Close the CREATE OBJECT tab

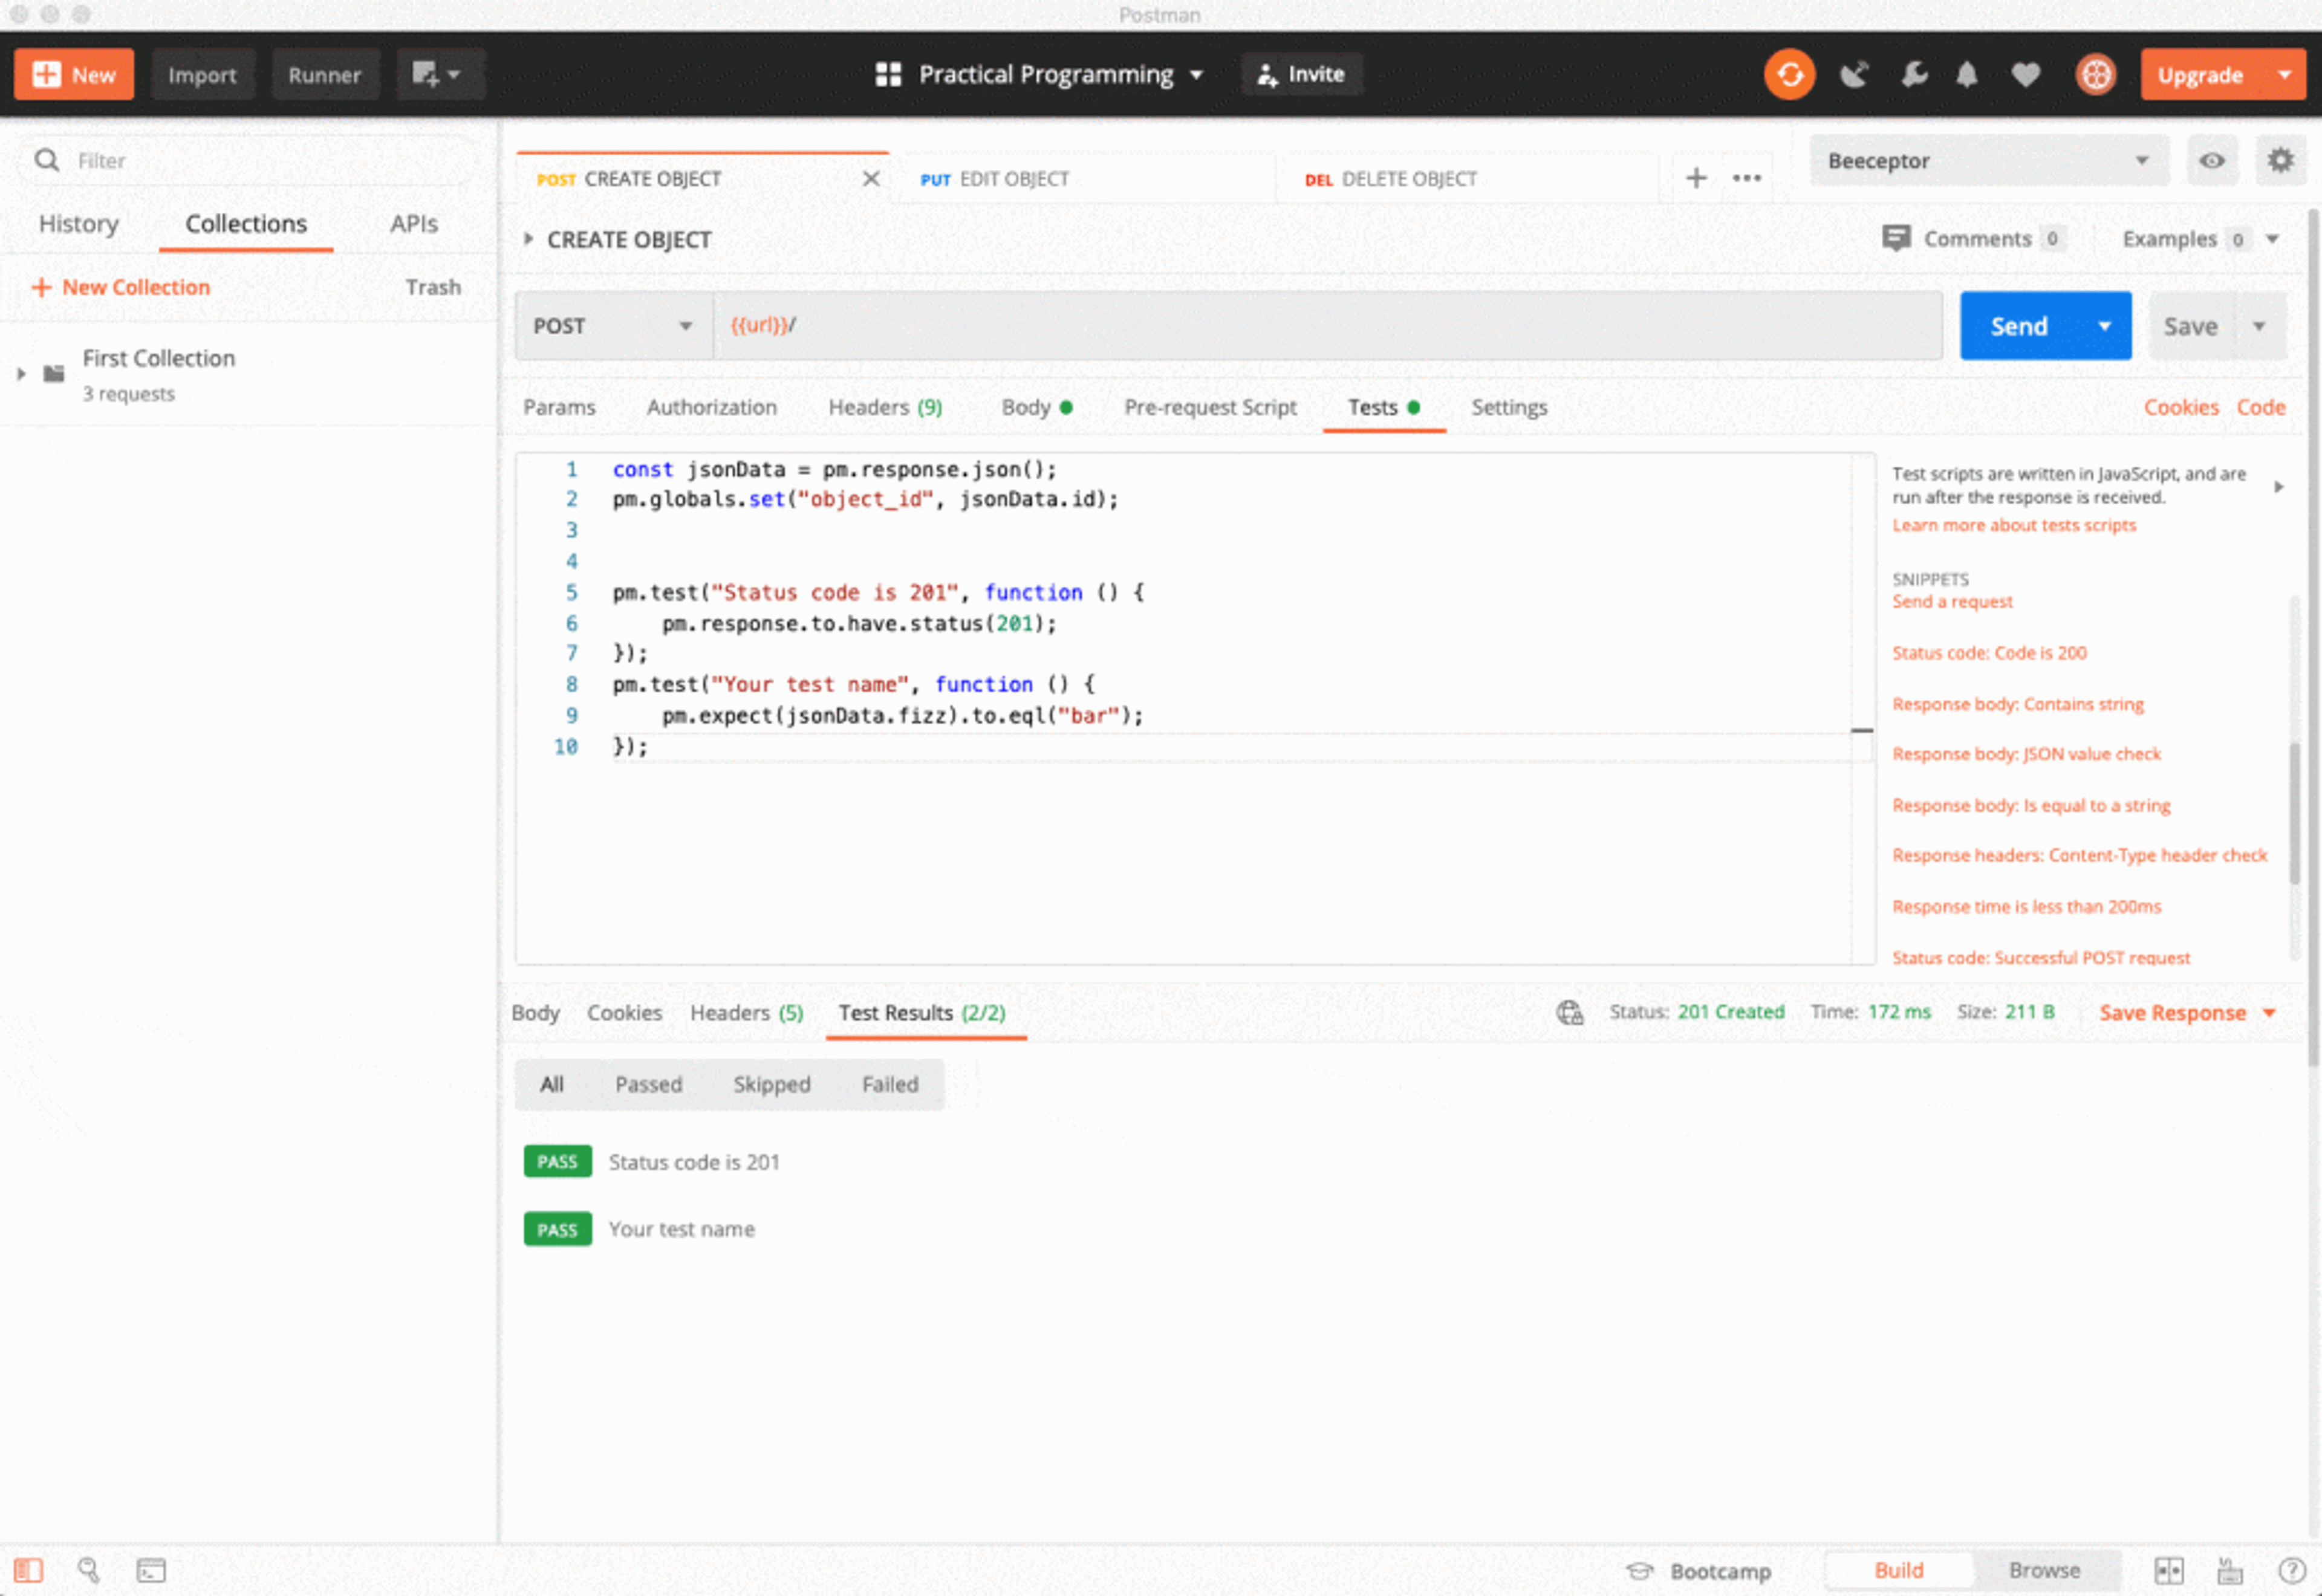click(871, 178)
